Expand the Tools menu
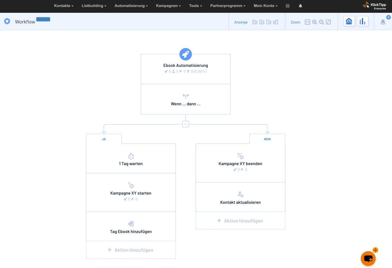 [x=195, y=6]
